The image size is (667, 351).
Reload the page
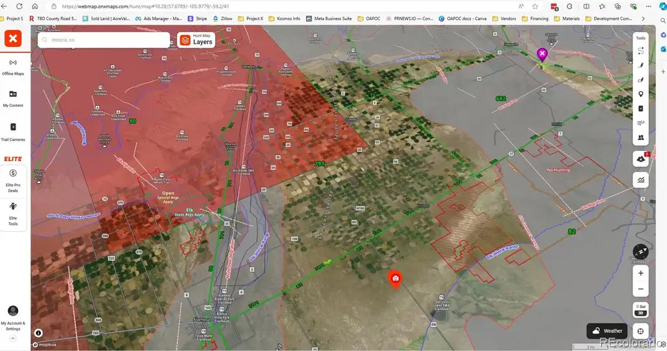tap(20, 7)
